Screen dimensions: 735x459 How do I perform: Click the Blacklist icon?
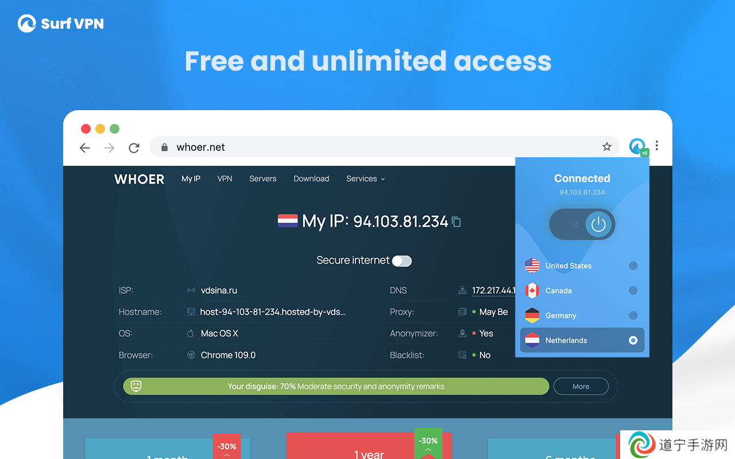[462, 355]
